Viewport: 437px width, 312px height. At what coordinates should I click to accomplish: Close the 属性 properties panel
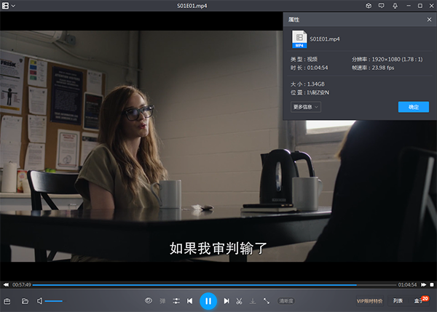coord(429,20)
